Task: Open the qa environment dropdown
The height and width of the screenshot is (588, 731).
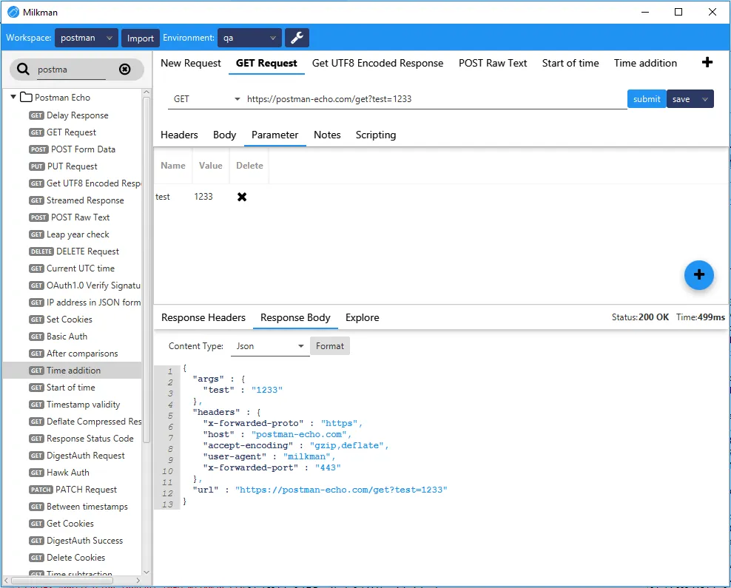Action: tap(249, 37)
